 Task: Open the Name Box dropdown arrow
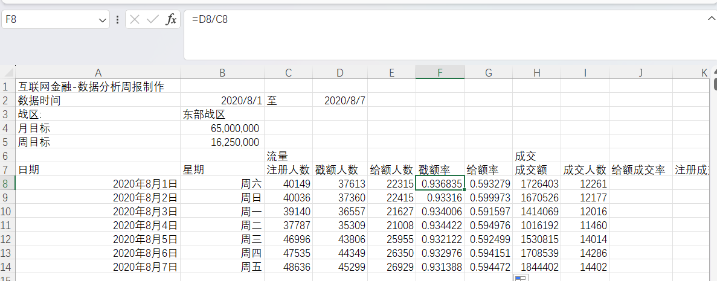tap(102, 20)
